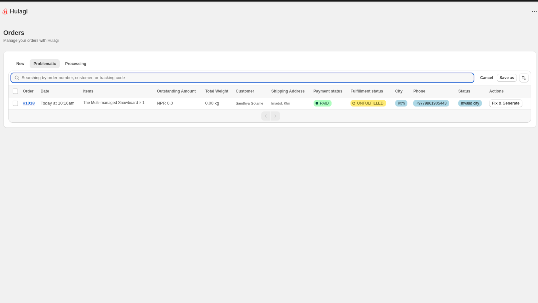
Task: Switch to the New tab
Action: (x=20, y=64)
